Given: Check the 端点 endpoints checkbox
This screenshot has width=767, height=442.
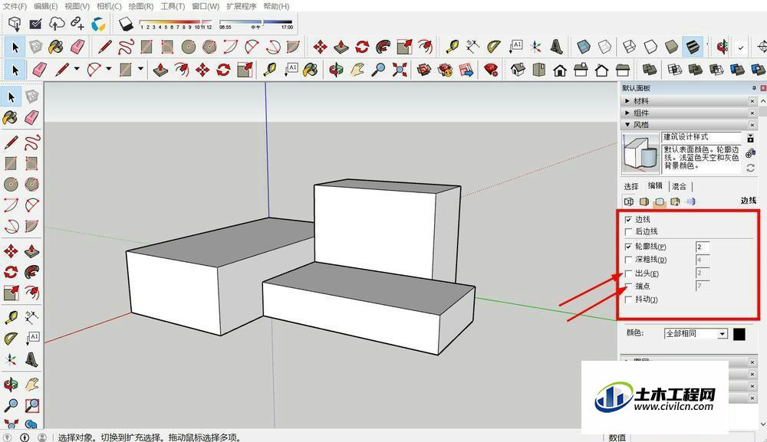Looking at the screenshot, I should point(629,286).
